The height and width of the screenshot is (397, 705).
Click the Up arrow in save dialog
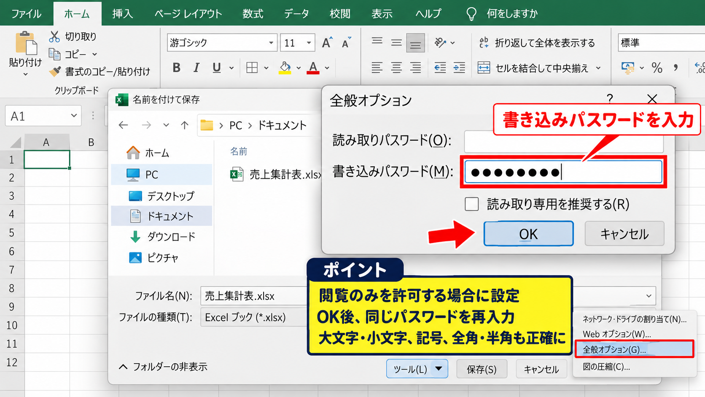pos(185,125)
